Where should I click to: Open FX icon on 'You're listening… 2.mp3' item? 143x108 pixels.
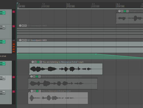39,76
